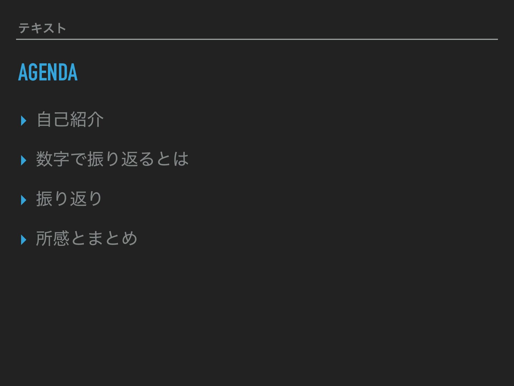Select the AGENDA title text

48,72
